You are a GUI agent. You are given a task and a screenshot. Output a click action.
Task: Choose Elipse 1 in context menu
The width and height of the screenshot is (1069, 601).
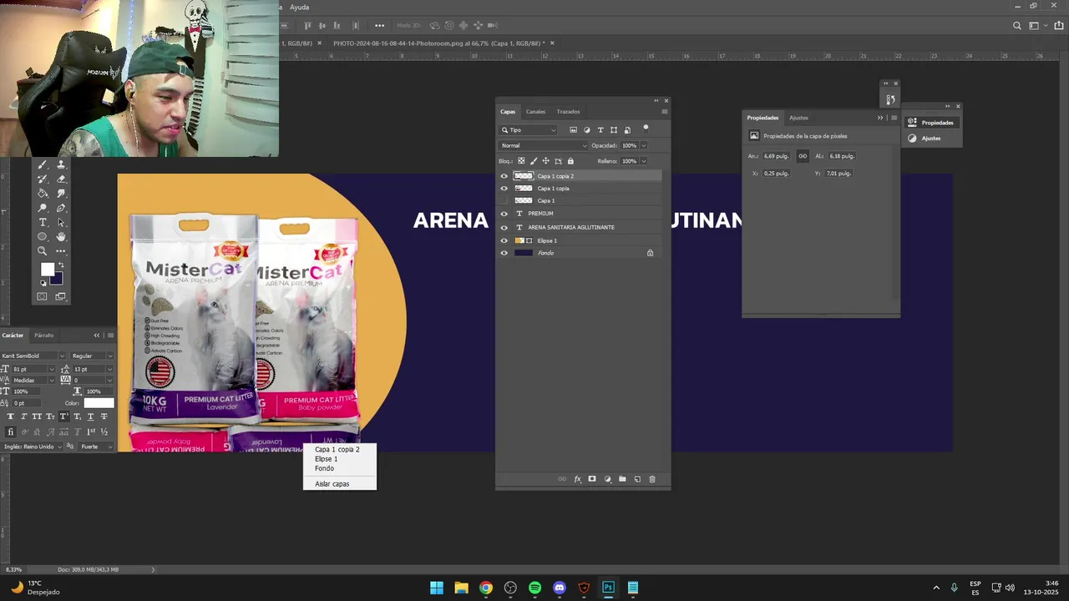326,459
